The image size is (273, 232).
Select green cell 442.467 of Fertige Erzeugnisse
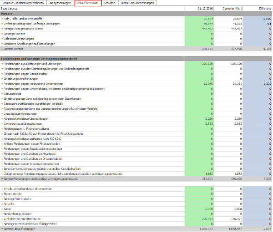(199, 29)
